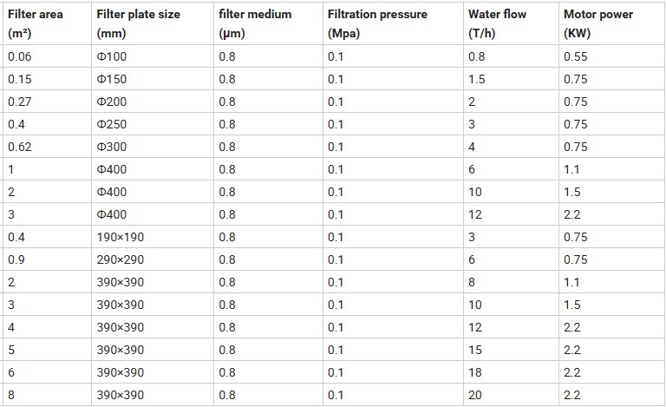Click the water flow cell showing 15
The height and width of the screenshot is (407, 666).
tap(475, 350)
